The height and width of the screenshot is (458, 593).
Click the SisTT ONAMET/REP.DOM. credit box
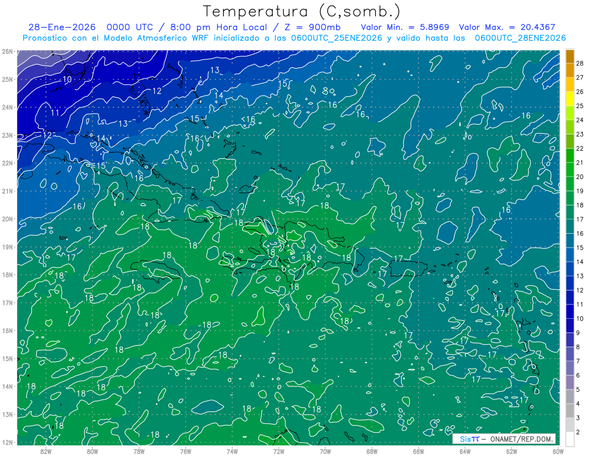[x=504, y=439]
